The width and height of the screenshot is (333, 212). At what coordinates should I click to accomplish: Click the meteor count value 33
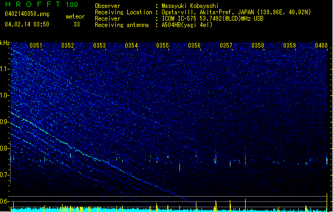tap(77, 24)
